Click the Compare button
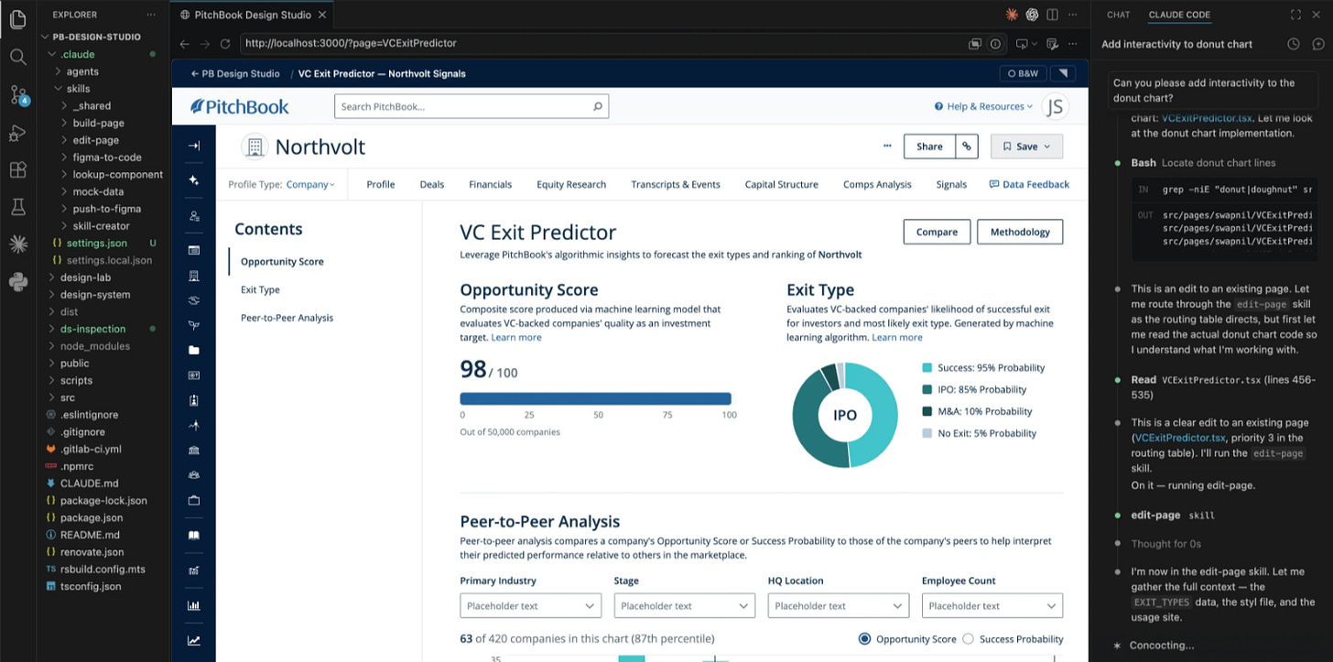This screenshot has width=1333, height=662. coord(937,232)
